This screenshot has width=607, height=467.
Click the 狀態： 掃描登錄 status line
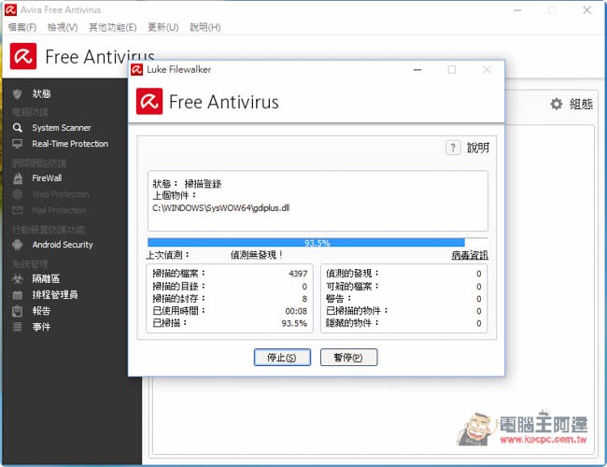187,184
